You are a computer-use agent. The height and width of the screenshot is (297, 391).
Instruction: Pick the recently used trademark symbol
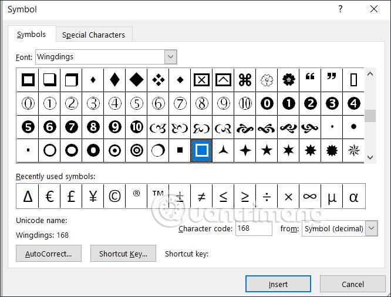[x=158, y=196]
